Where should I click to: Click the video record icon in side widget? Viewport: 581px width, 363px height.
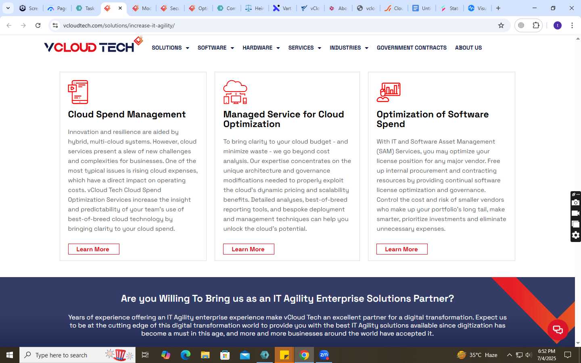coord(576,213)
